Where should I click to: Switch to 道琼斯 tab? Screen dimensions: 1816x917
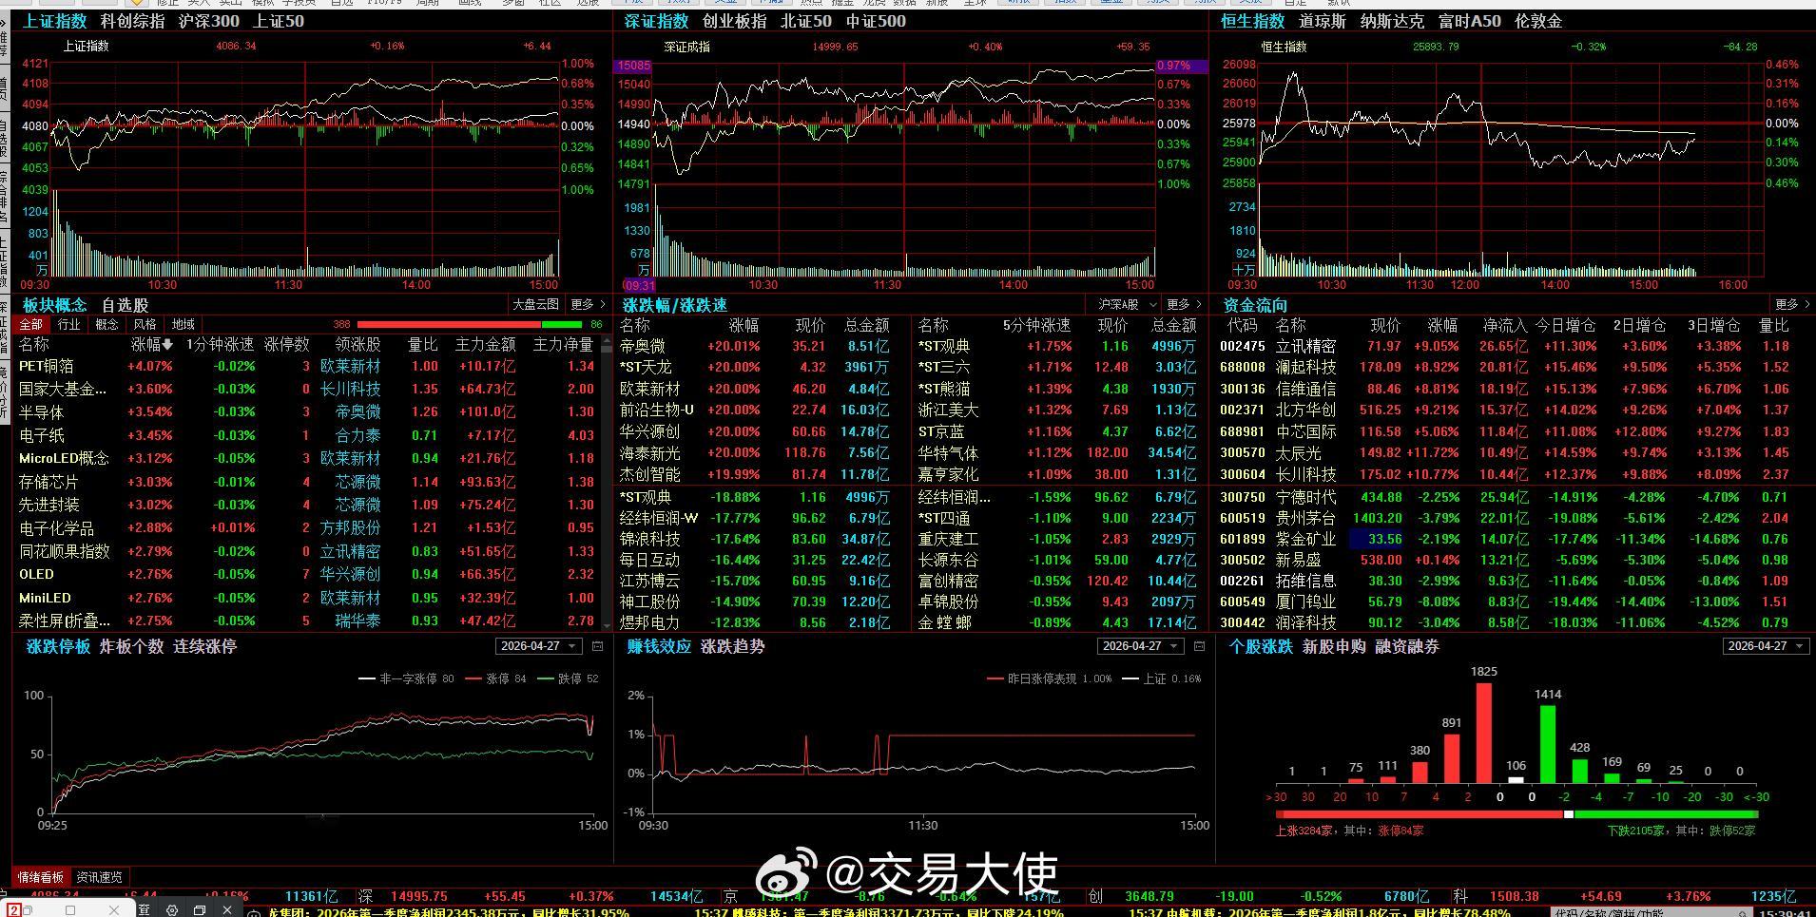coord(1323,21)
